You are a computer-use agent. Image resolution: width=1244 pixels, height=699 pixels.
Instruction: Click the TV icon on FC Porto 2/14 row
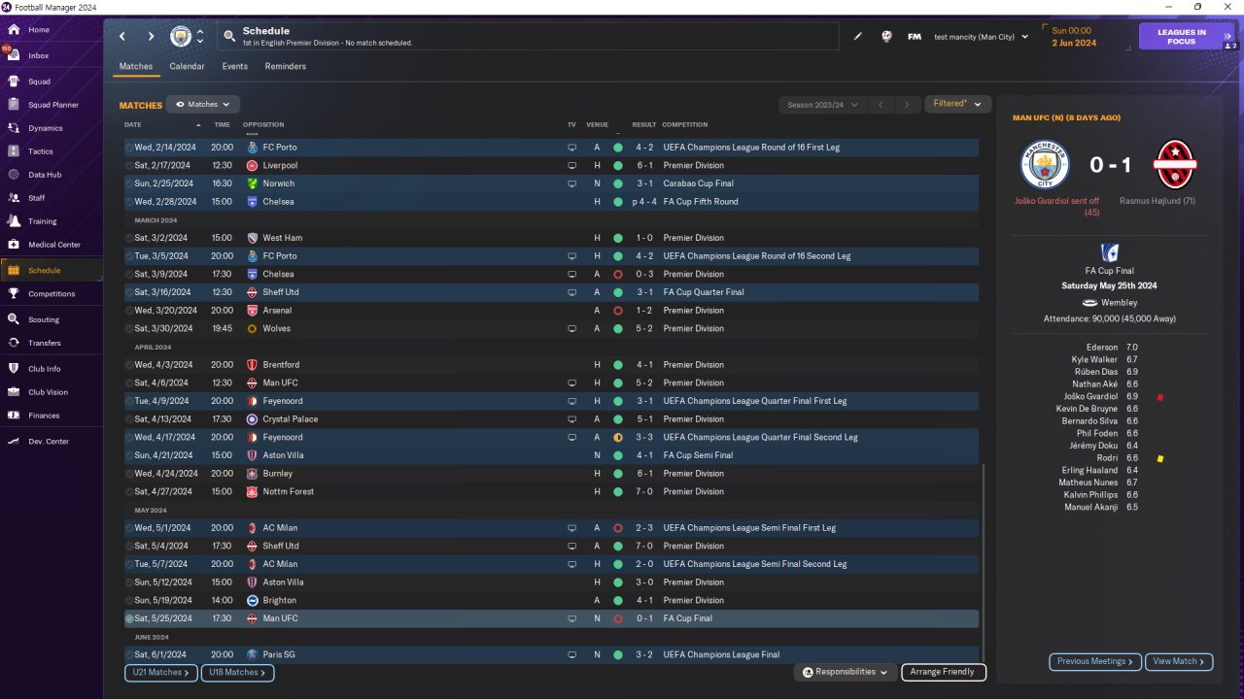pyautogui.click(x=571, y=148)
